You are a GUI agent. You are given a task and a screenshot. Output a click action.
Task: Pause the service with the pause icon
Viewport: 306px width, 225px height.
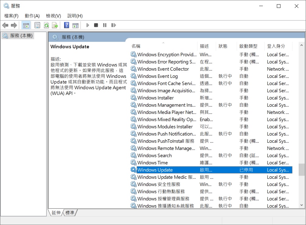105,25
